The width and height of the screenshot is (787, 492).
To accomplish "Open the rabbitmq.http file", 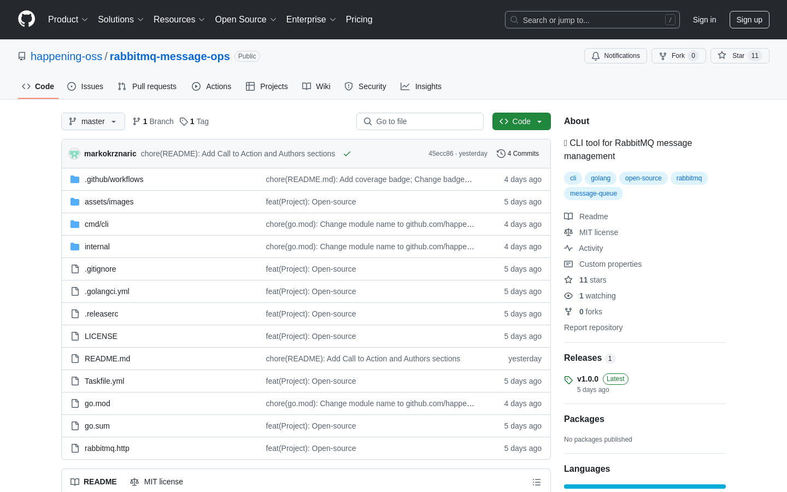I will [x=107, y=448].
